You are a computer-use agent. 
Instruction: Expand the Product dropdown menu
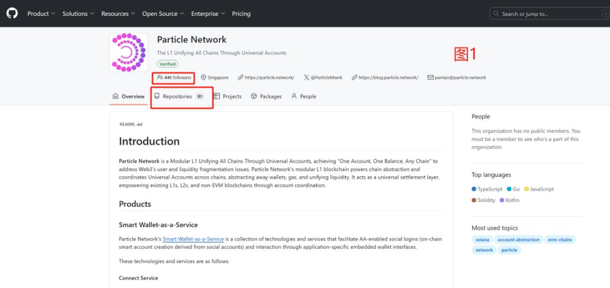41,14
